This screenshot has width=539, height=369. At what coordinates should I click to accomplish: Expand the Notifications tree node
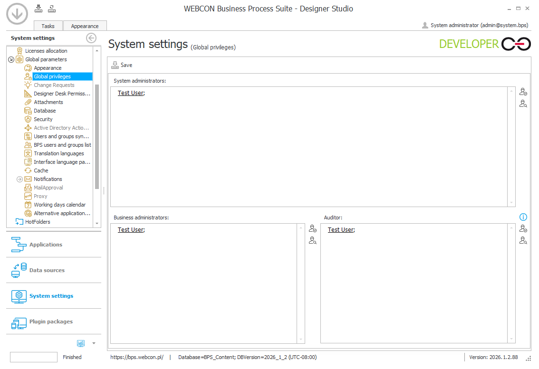[19, 180]
